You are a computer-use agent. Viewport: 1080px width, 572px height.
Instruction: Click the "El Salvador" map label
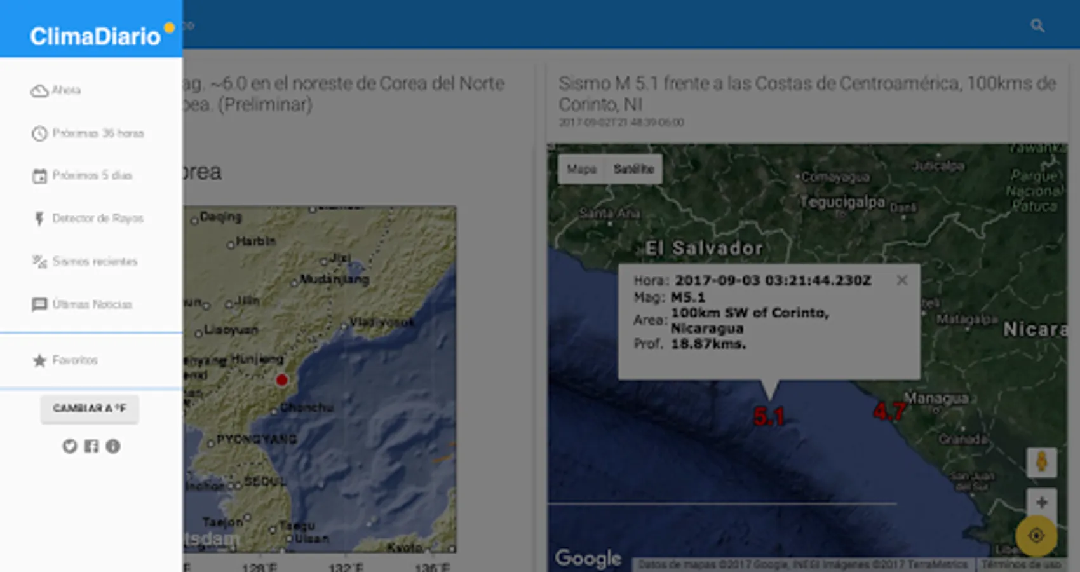coord(704,248)
